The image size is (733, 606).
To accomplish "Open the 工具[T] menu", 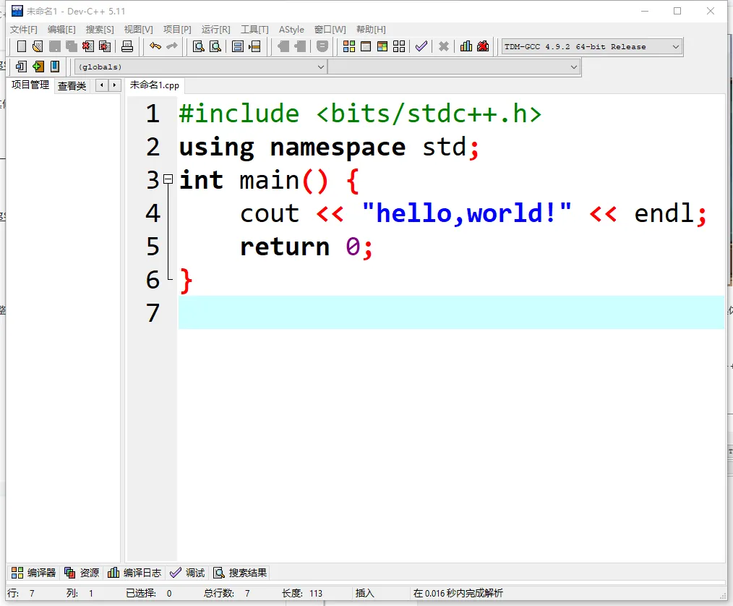I will 254,30.
